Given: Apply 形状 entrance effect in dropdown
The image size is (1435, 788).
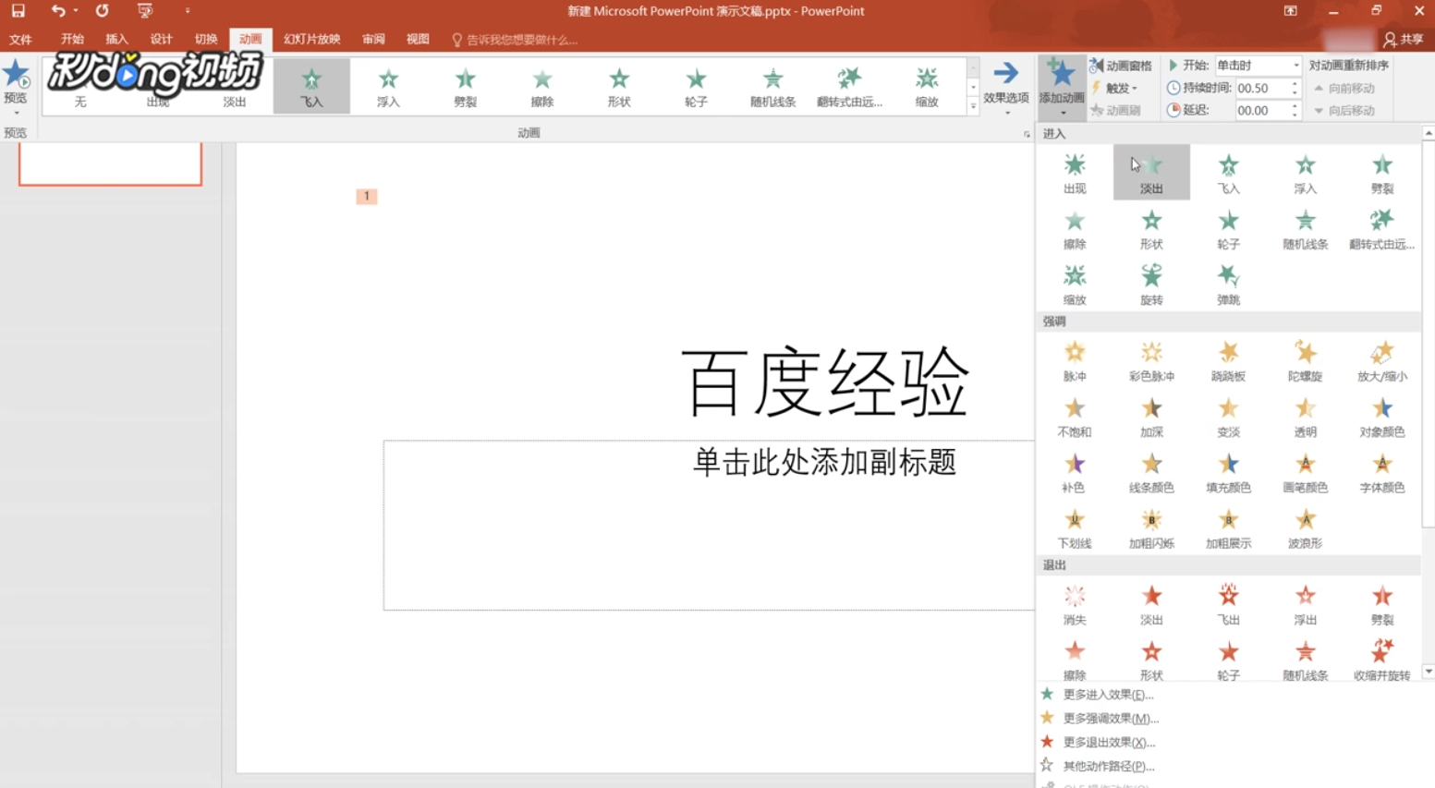Looking at the screenshot, I should (1151, 229).
